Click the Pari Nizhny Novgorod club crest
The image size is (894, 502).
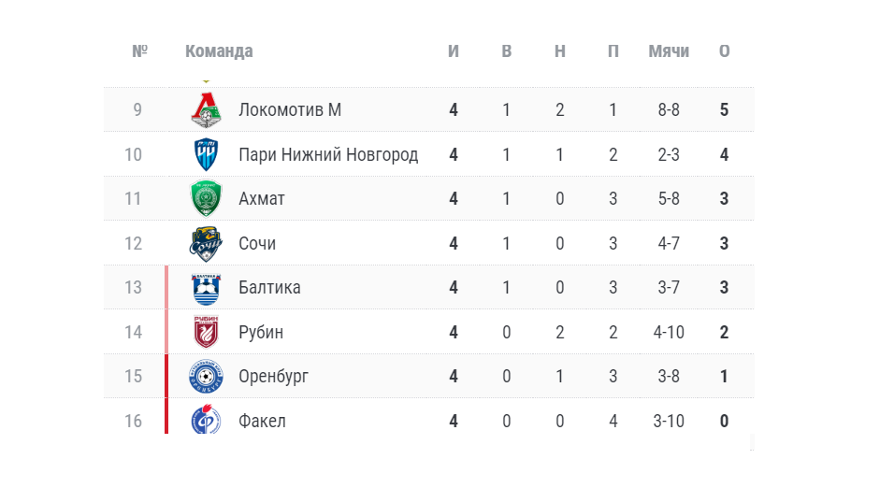pyautogui.click(x=207, y=154)
